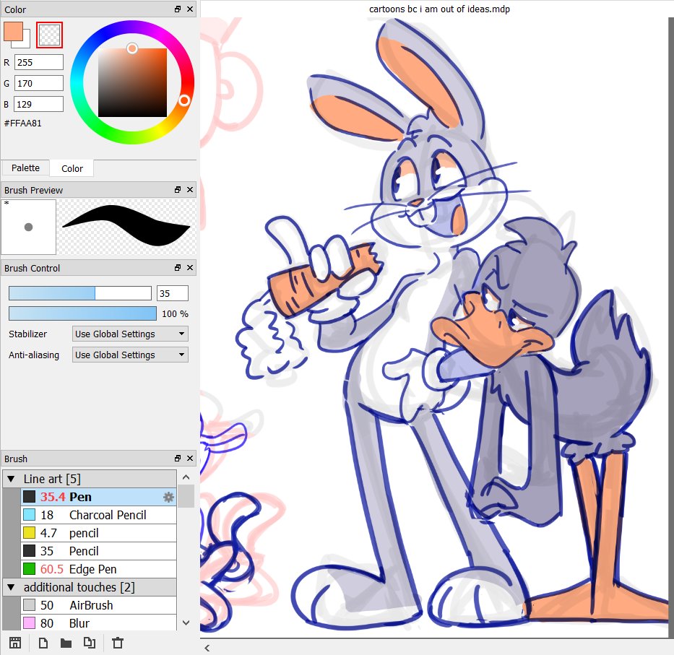Click the R value field
The width and height of the screenshot is (674, 655).
[39, 62]
